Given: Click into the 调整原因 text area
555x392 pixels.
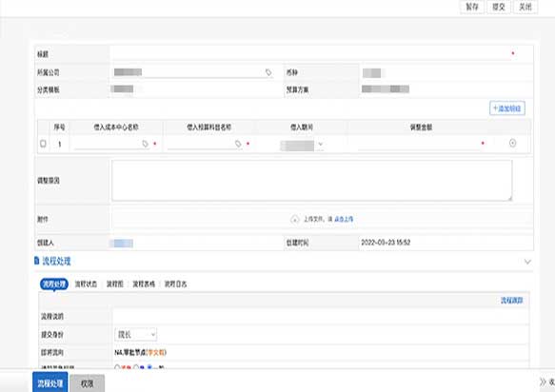Looking at the screenshot, I should pyautogui.click(x=312, y=181).
